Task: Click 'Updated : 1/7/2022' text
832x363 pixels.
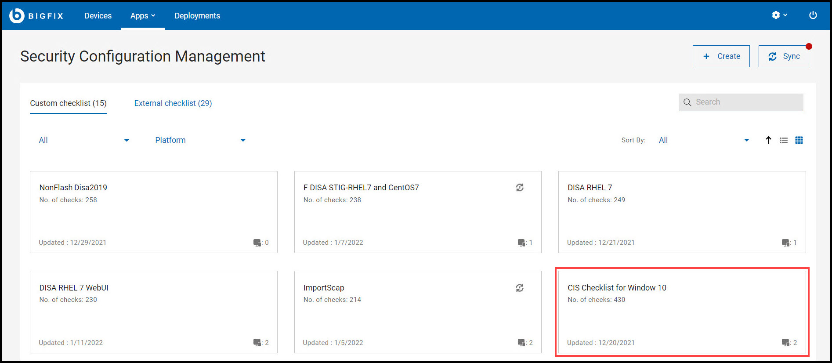Action: click(333, 243)
